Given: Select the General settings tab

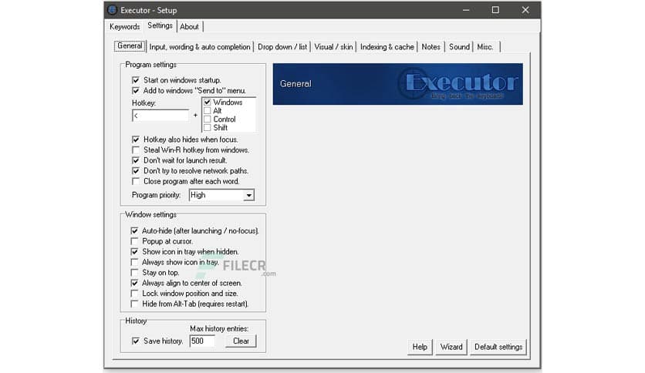Looking at the screenshot, I should click(x=130, y=46).
